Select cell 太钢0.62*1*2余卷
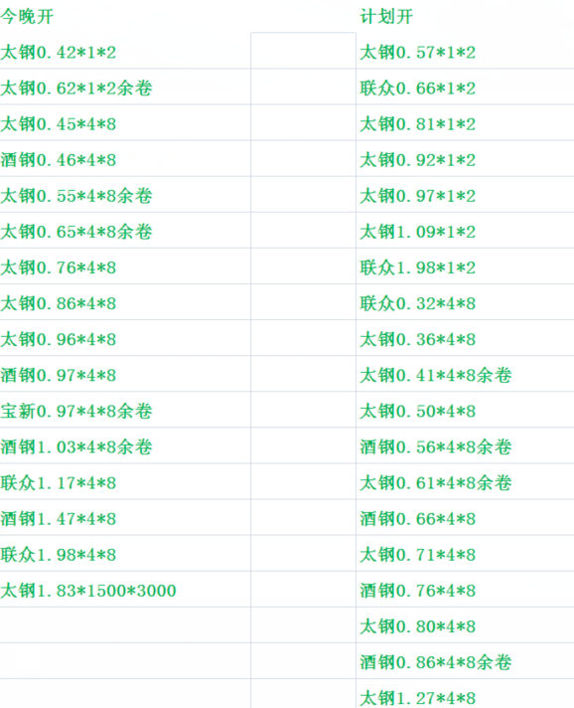574x708 pixels. tap(125, 87)
